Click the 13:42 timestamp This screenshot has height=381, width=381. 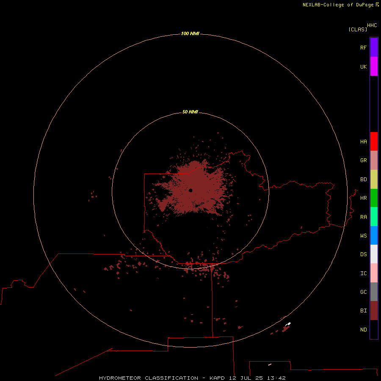pos(276,378)
